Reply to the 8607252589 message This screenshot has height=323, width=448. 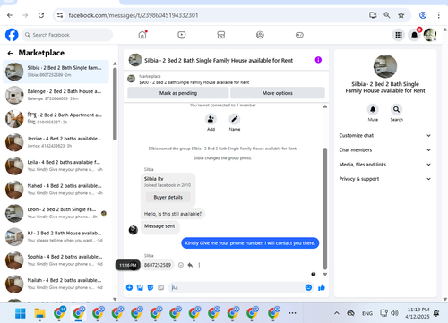click(x=190, y=265)
